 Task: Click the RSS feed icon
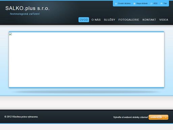point(151,4)
